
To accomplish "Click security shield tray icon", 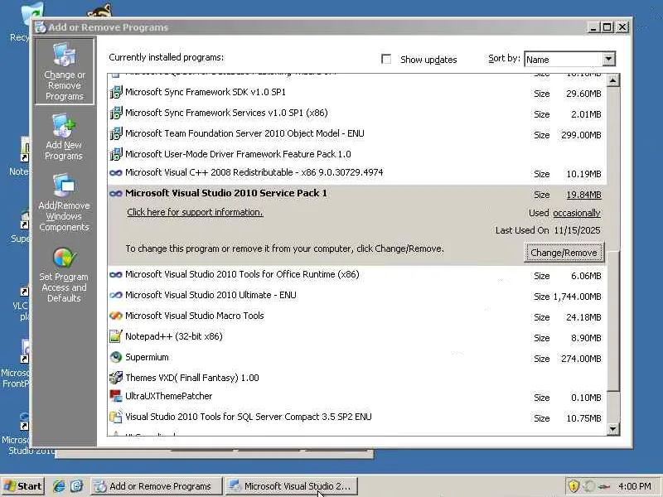I will coord(573,486).
